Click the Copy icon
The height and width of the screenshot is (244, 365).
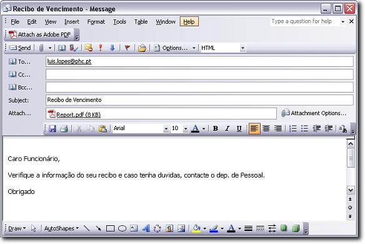click(x=91, y=128)
